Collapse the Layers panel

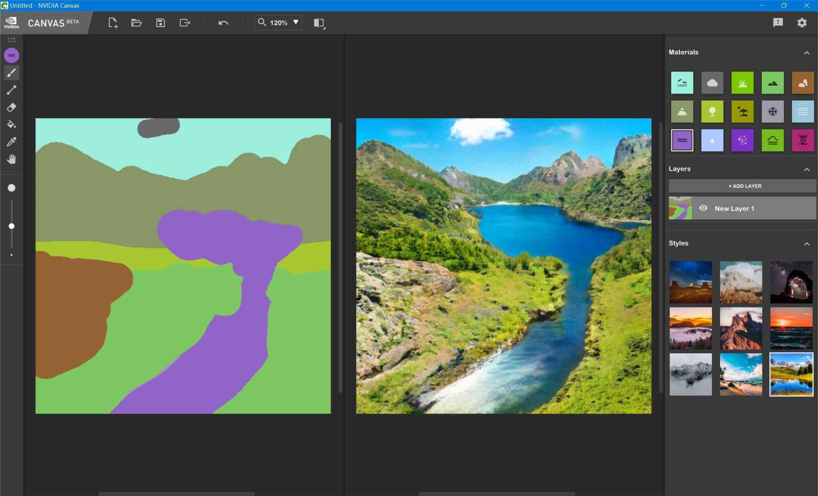[808, 169]
